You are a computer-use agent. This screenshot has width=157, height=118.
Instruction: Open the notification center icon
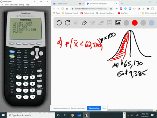(152, 115)
